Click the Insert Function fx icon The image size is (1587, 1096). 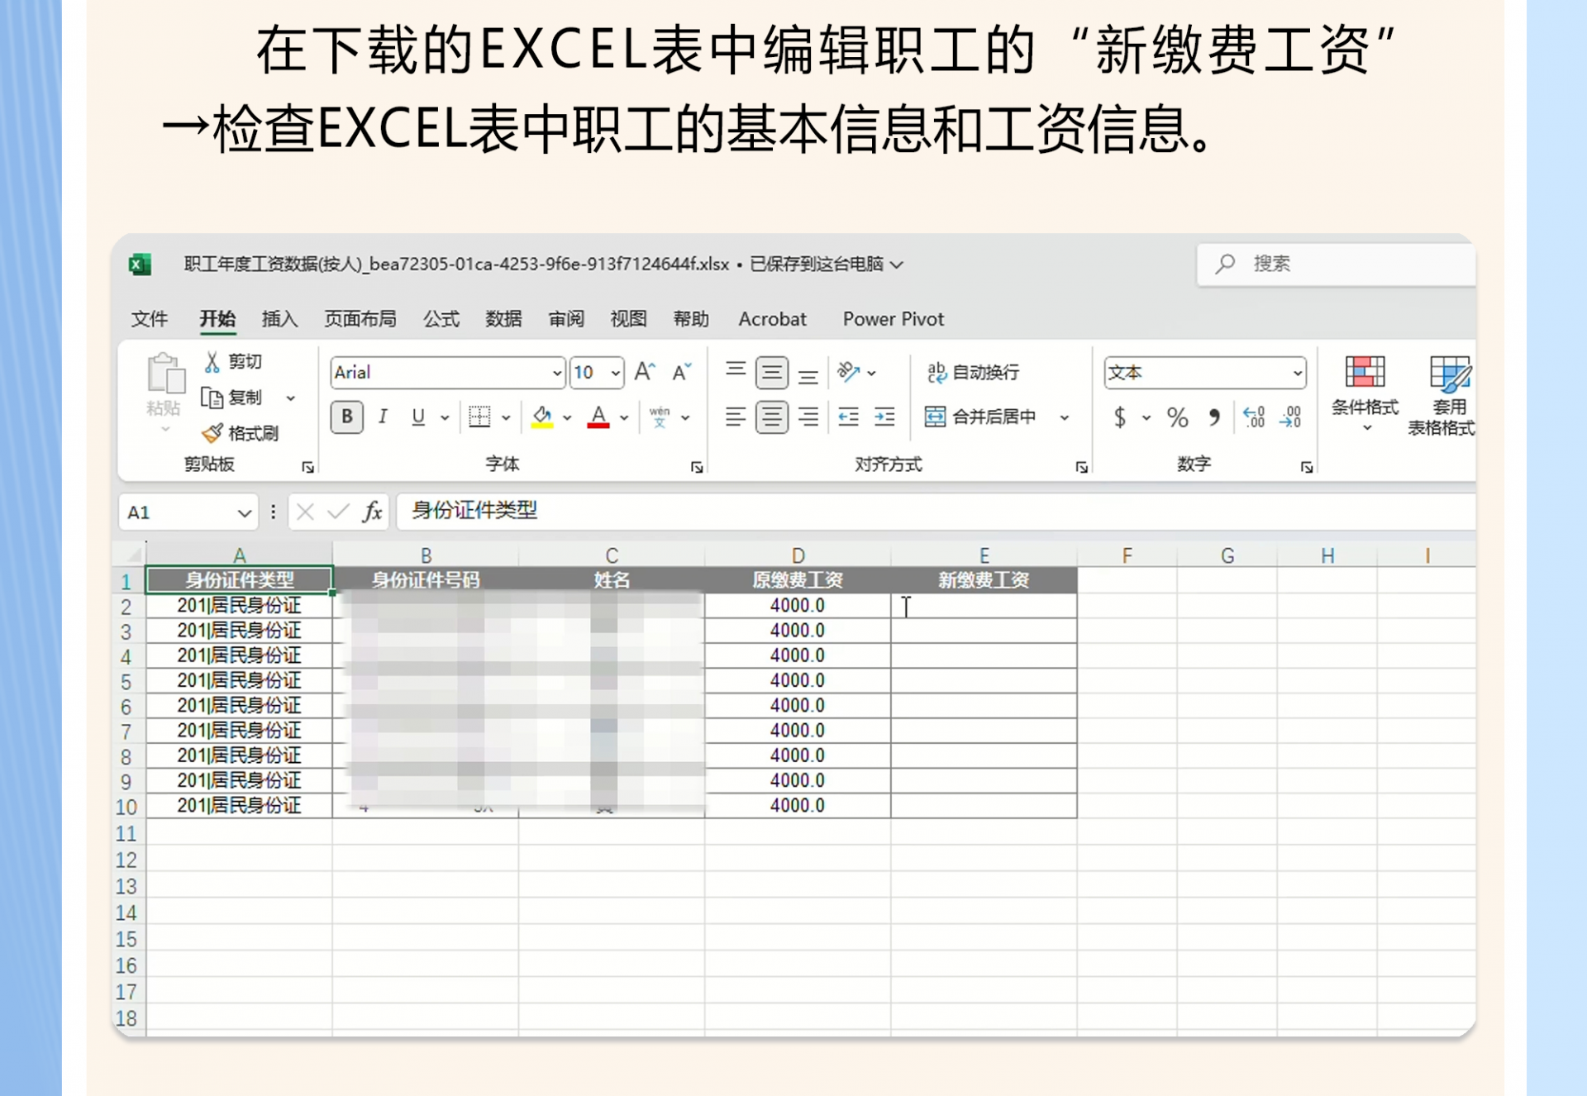373,512
